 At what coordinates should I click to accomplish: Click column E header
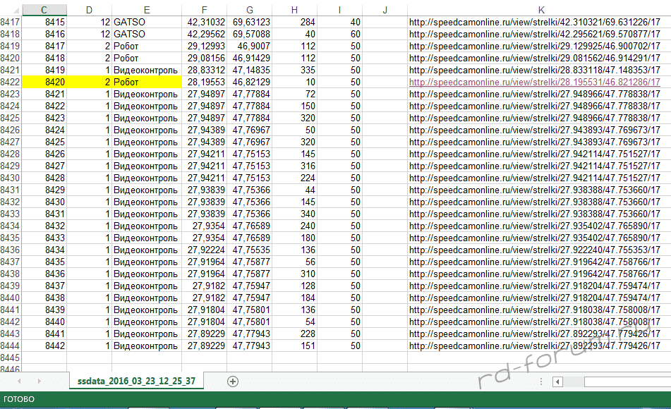point(145,9)
